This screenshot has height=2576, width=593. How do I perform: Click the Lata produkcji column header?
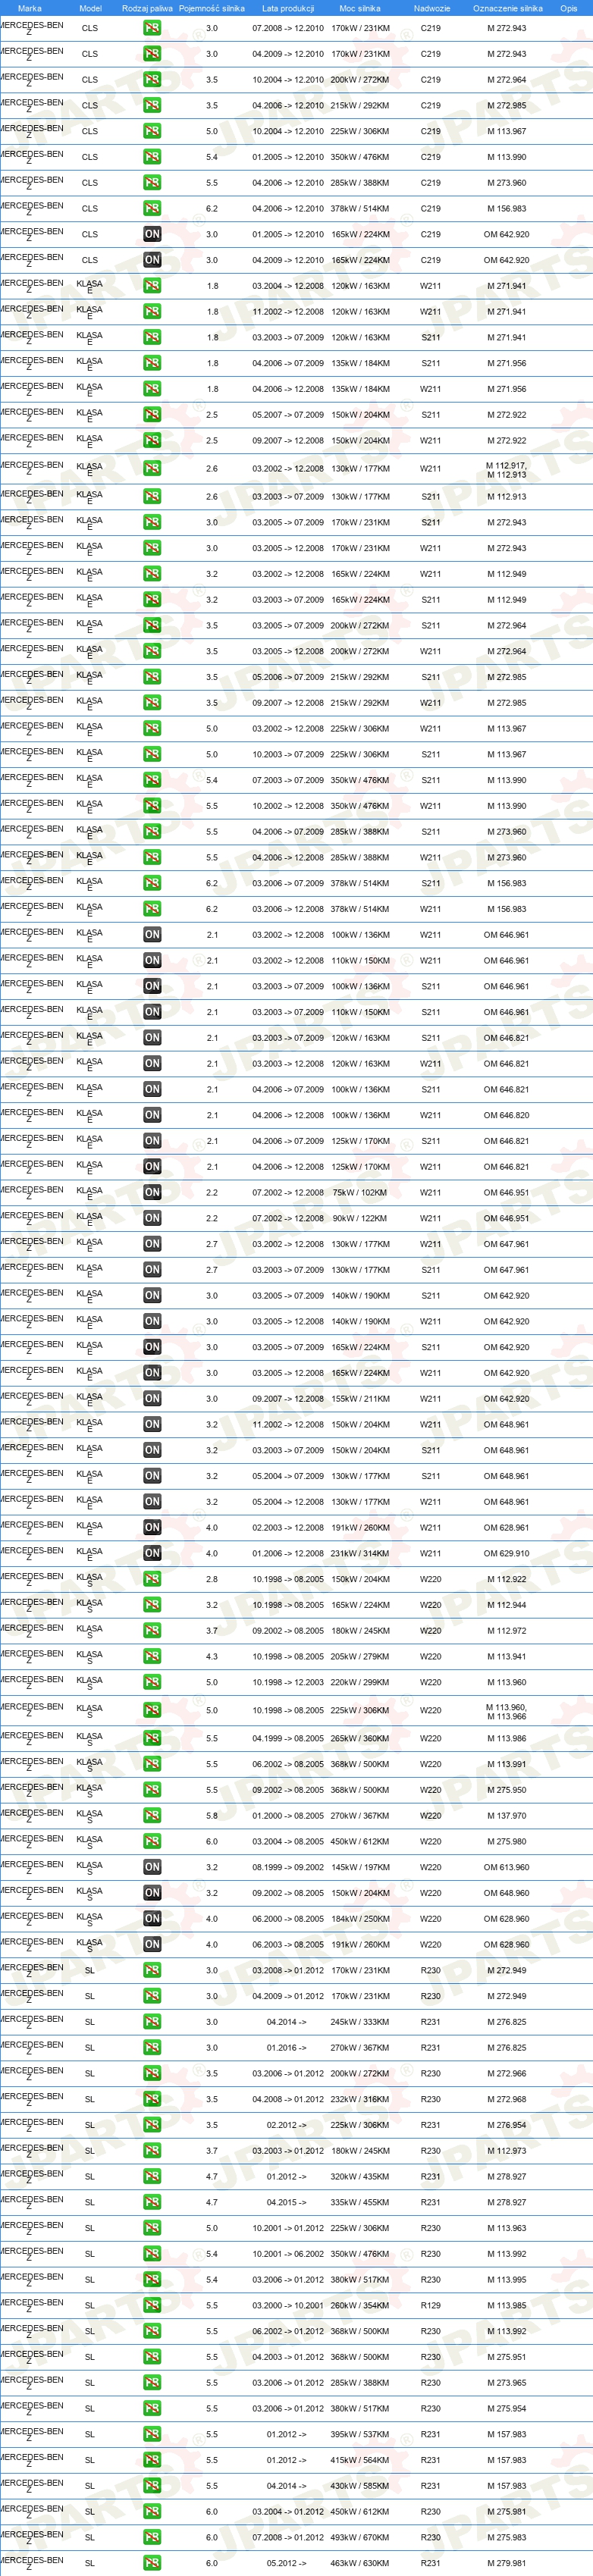click(288, 8)
